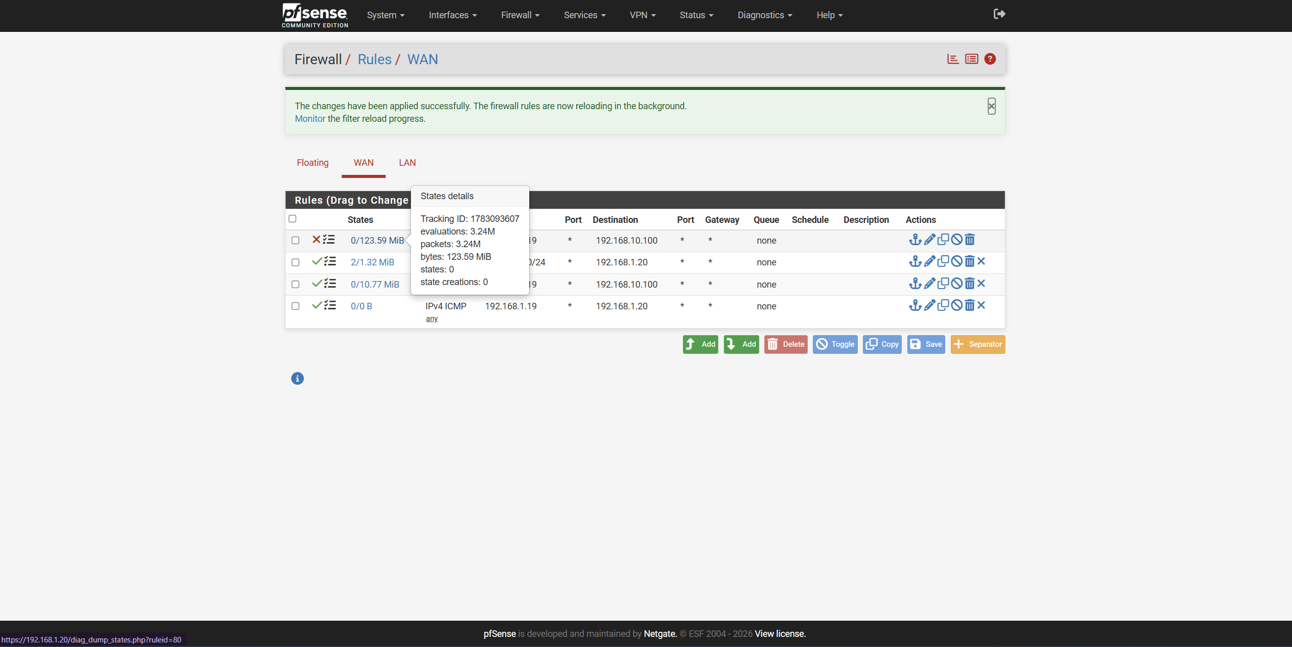Edit the IPv4 ICMP rule with pencil icon
Screen dimensions: 1292x647
tap(929, 305)
